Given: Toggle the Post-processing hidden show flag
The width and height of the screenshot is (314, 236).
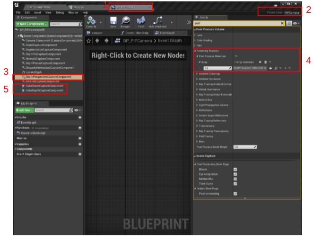Looking at the screenshot, I should click(x=235, y=194).
